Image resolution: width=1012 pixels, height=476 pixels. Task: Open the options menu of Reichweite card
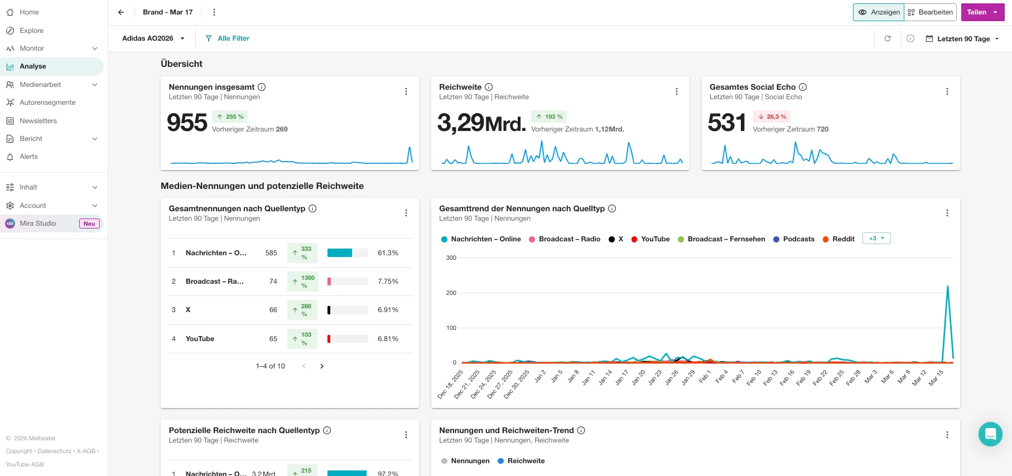click(x=677, y=91)
